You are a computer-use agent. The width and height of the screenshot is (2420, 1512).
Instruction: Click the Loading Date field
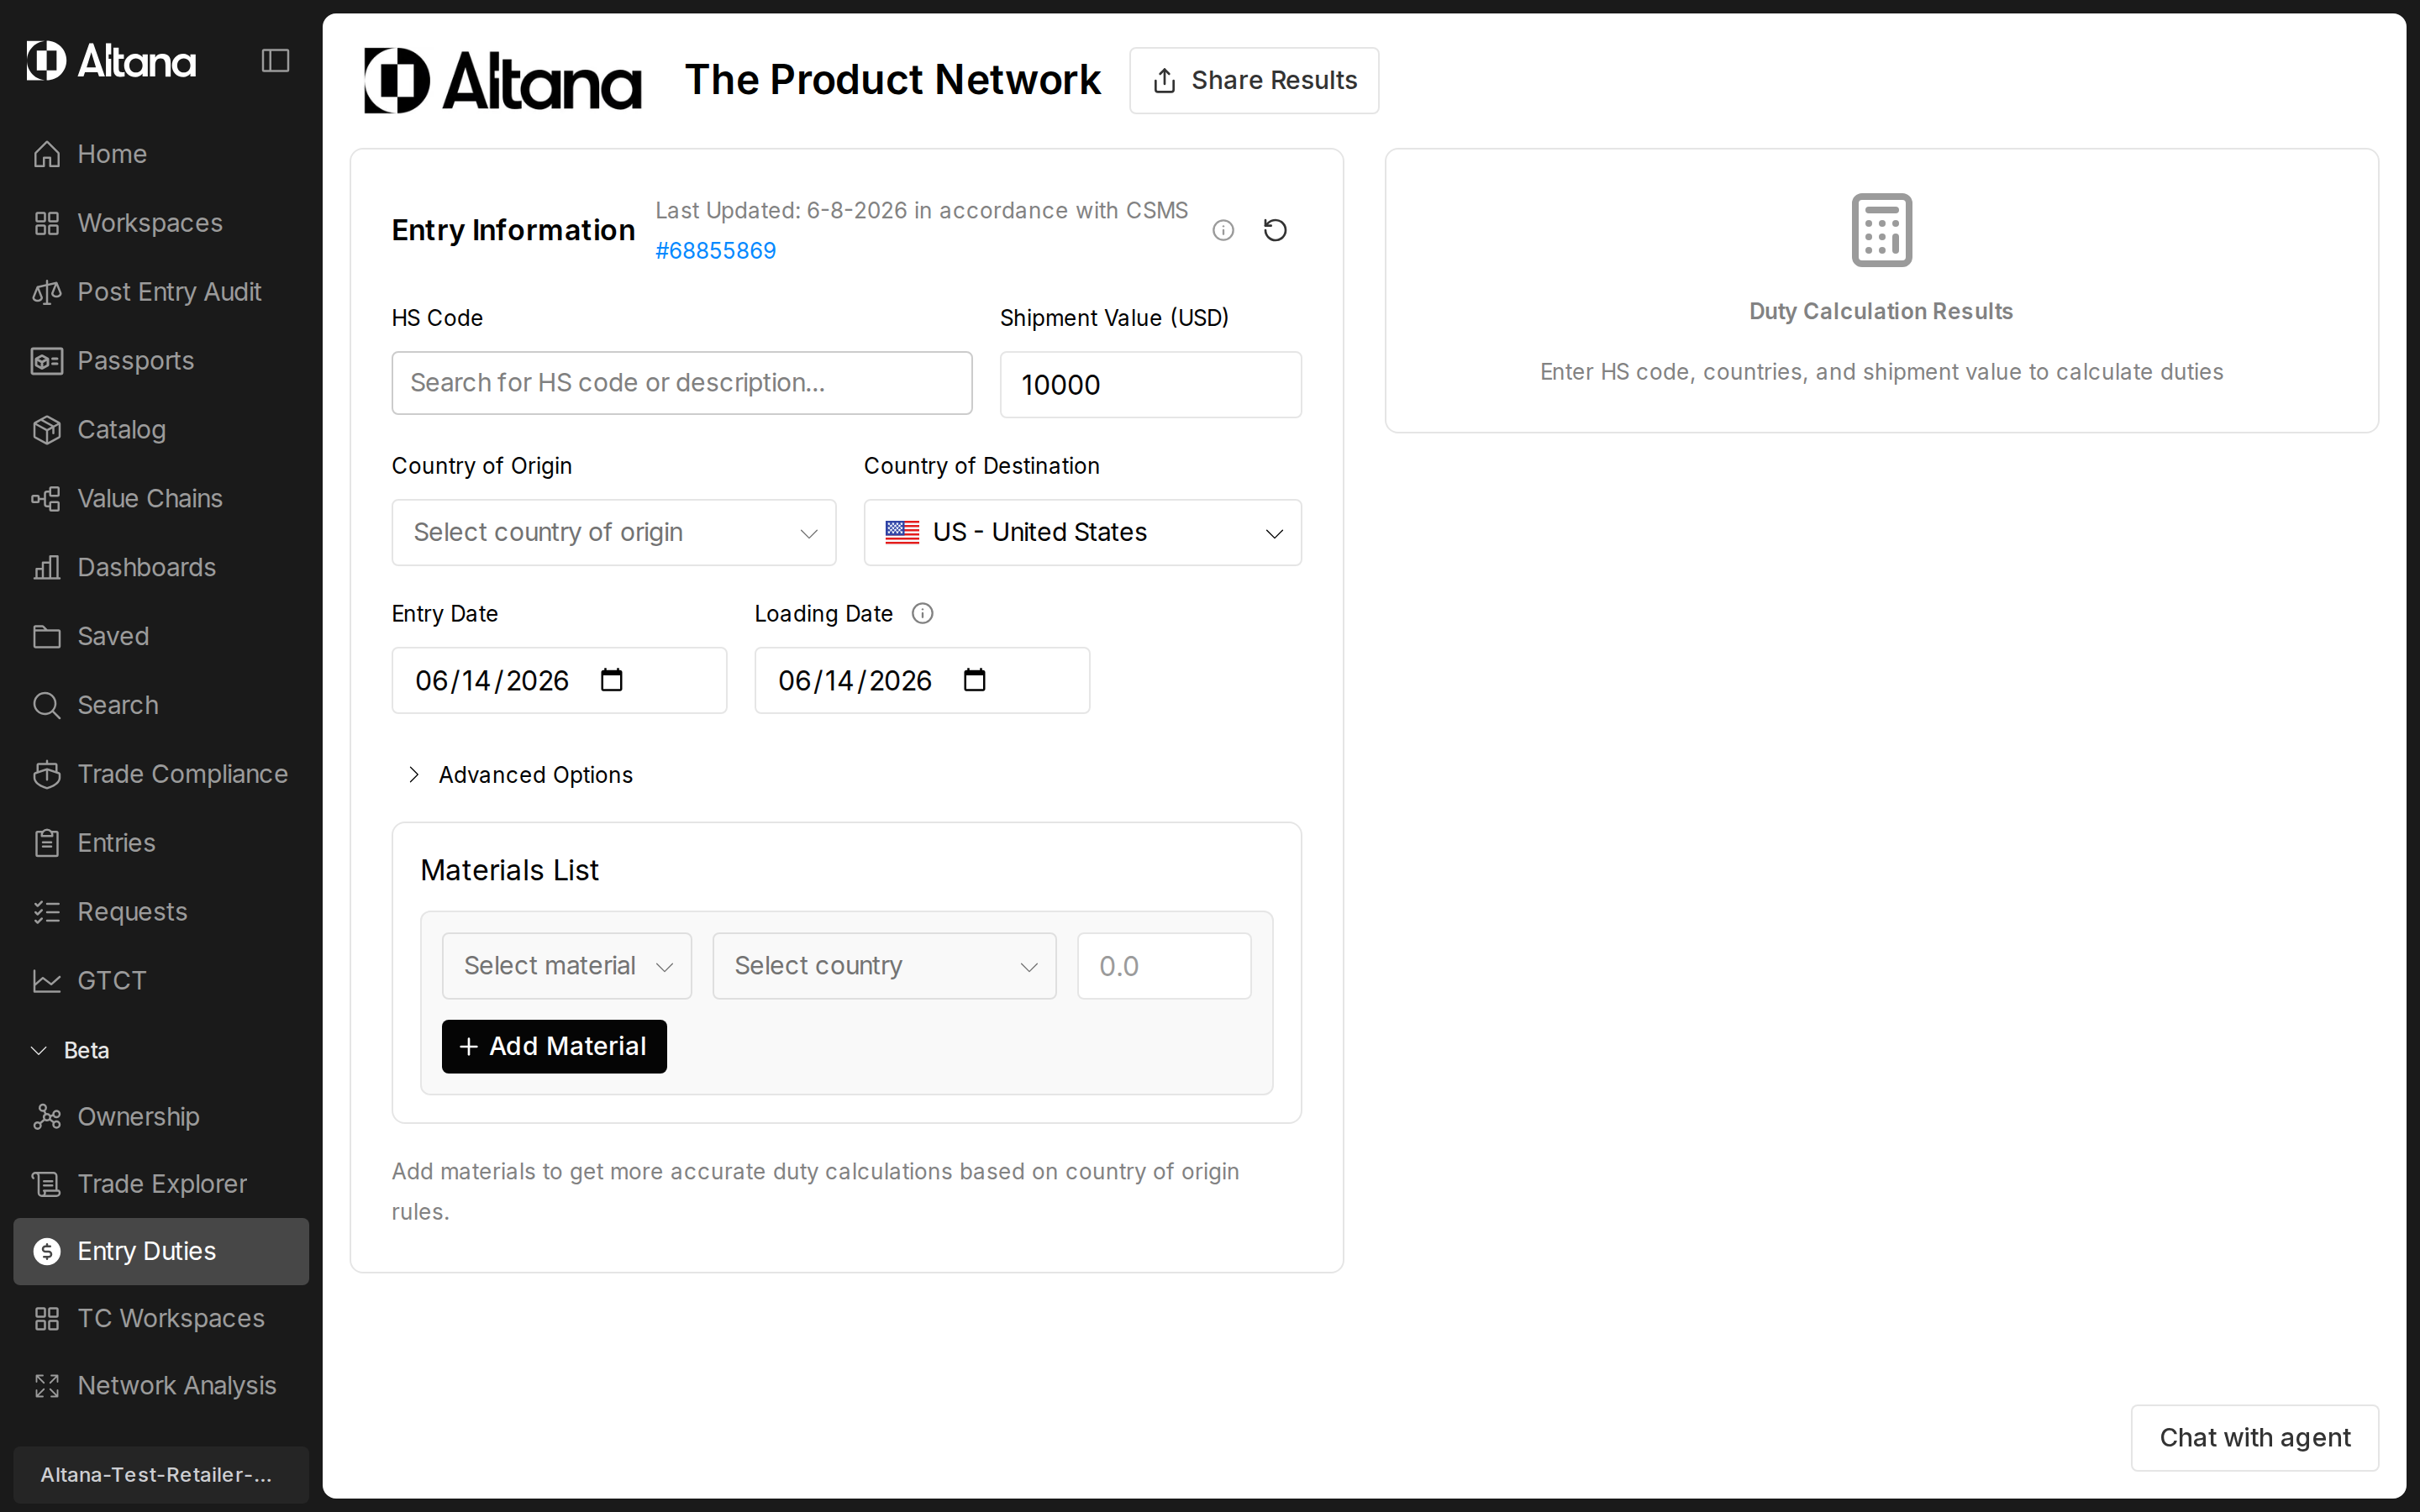pos(922,681)
